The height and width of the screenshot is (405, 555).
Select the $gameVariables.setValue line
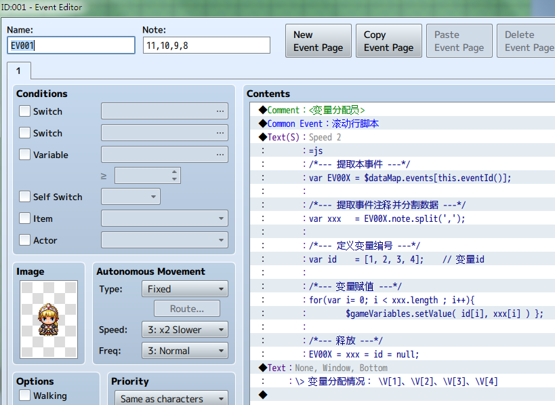pyautogui.click(x=403, y=313)
